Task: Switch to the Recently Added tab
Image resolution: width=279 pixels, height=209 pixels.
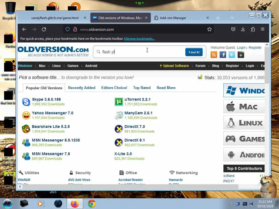Action: tap(82, 88)
